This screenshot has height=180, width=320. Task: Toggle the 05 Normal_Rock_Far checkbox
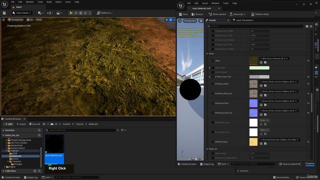[213, 113]
